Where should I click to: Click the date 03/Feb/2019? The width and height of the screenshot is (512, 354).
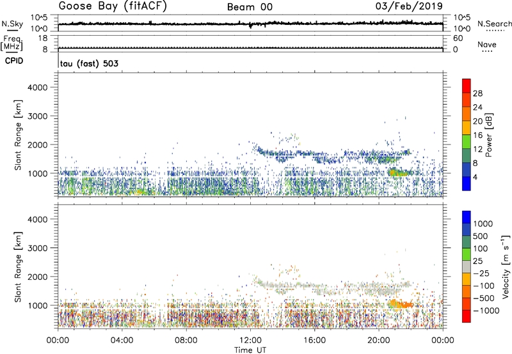click(x=409, y=6)
